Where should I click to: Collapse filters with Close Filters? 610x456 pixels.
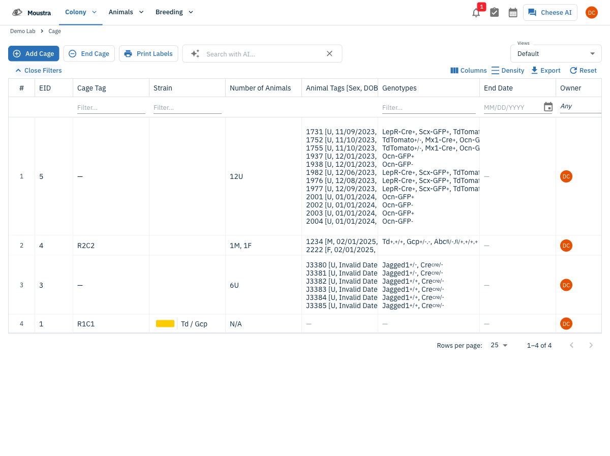tap(39, 71)
